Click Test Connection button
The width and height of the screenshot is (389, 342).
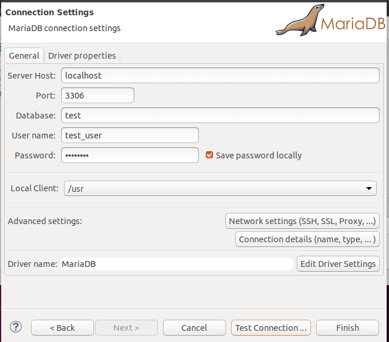pos(271,327)
